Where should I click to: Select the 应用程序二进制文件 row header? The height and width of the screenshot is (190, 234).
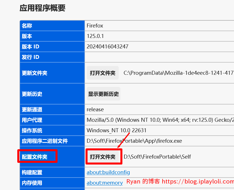pos(52,141)
